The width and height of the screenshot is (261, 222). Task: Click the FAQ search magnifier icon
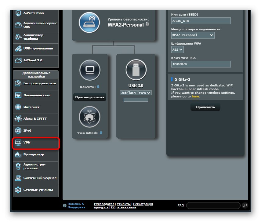coord(245,206)
